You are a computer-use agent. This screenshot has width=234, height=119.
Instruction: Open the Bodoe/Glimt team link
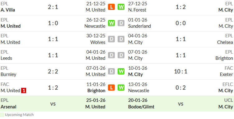click(x=141, y=107)
